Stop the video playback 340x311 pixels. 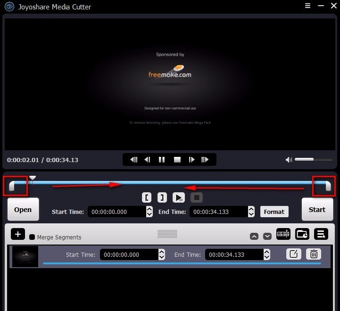pyautogui.click(x=177, y=160)
